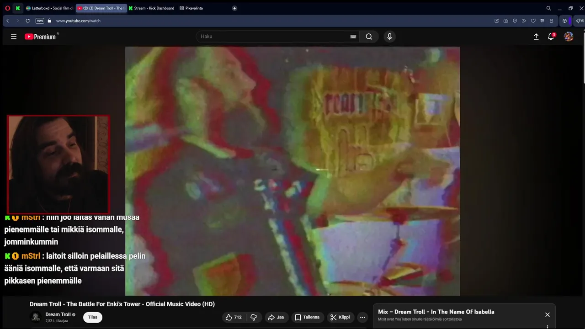Switch to the Letterboxd tab
This screenshot has height=329, width=585.
coord(49,8)
